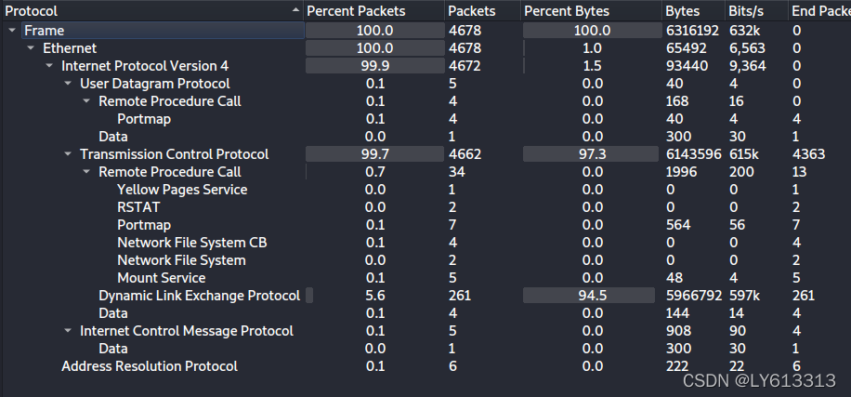Screen dimensions: 851x397
Task: Select the Frame row
Action: (x=425, y=31)
